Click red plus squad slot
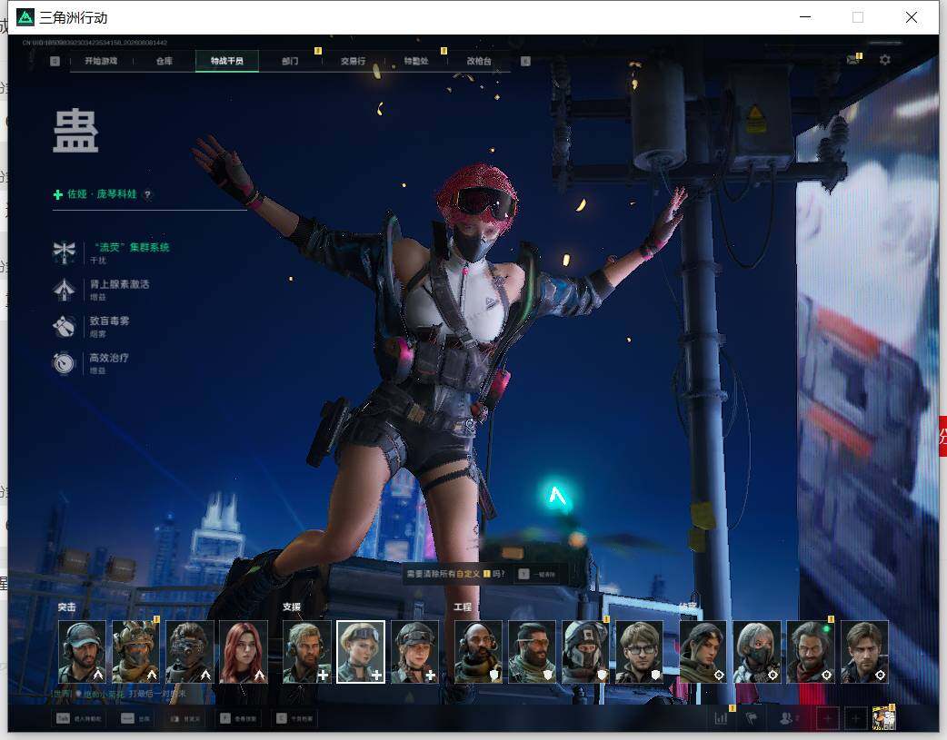This screenshot has width=947, height=740. (827, 718)
